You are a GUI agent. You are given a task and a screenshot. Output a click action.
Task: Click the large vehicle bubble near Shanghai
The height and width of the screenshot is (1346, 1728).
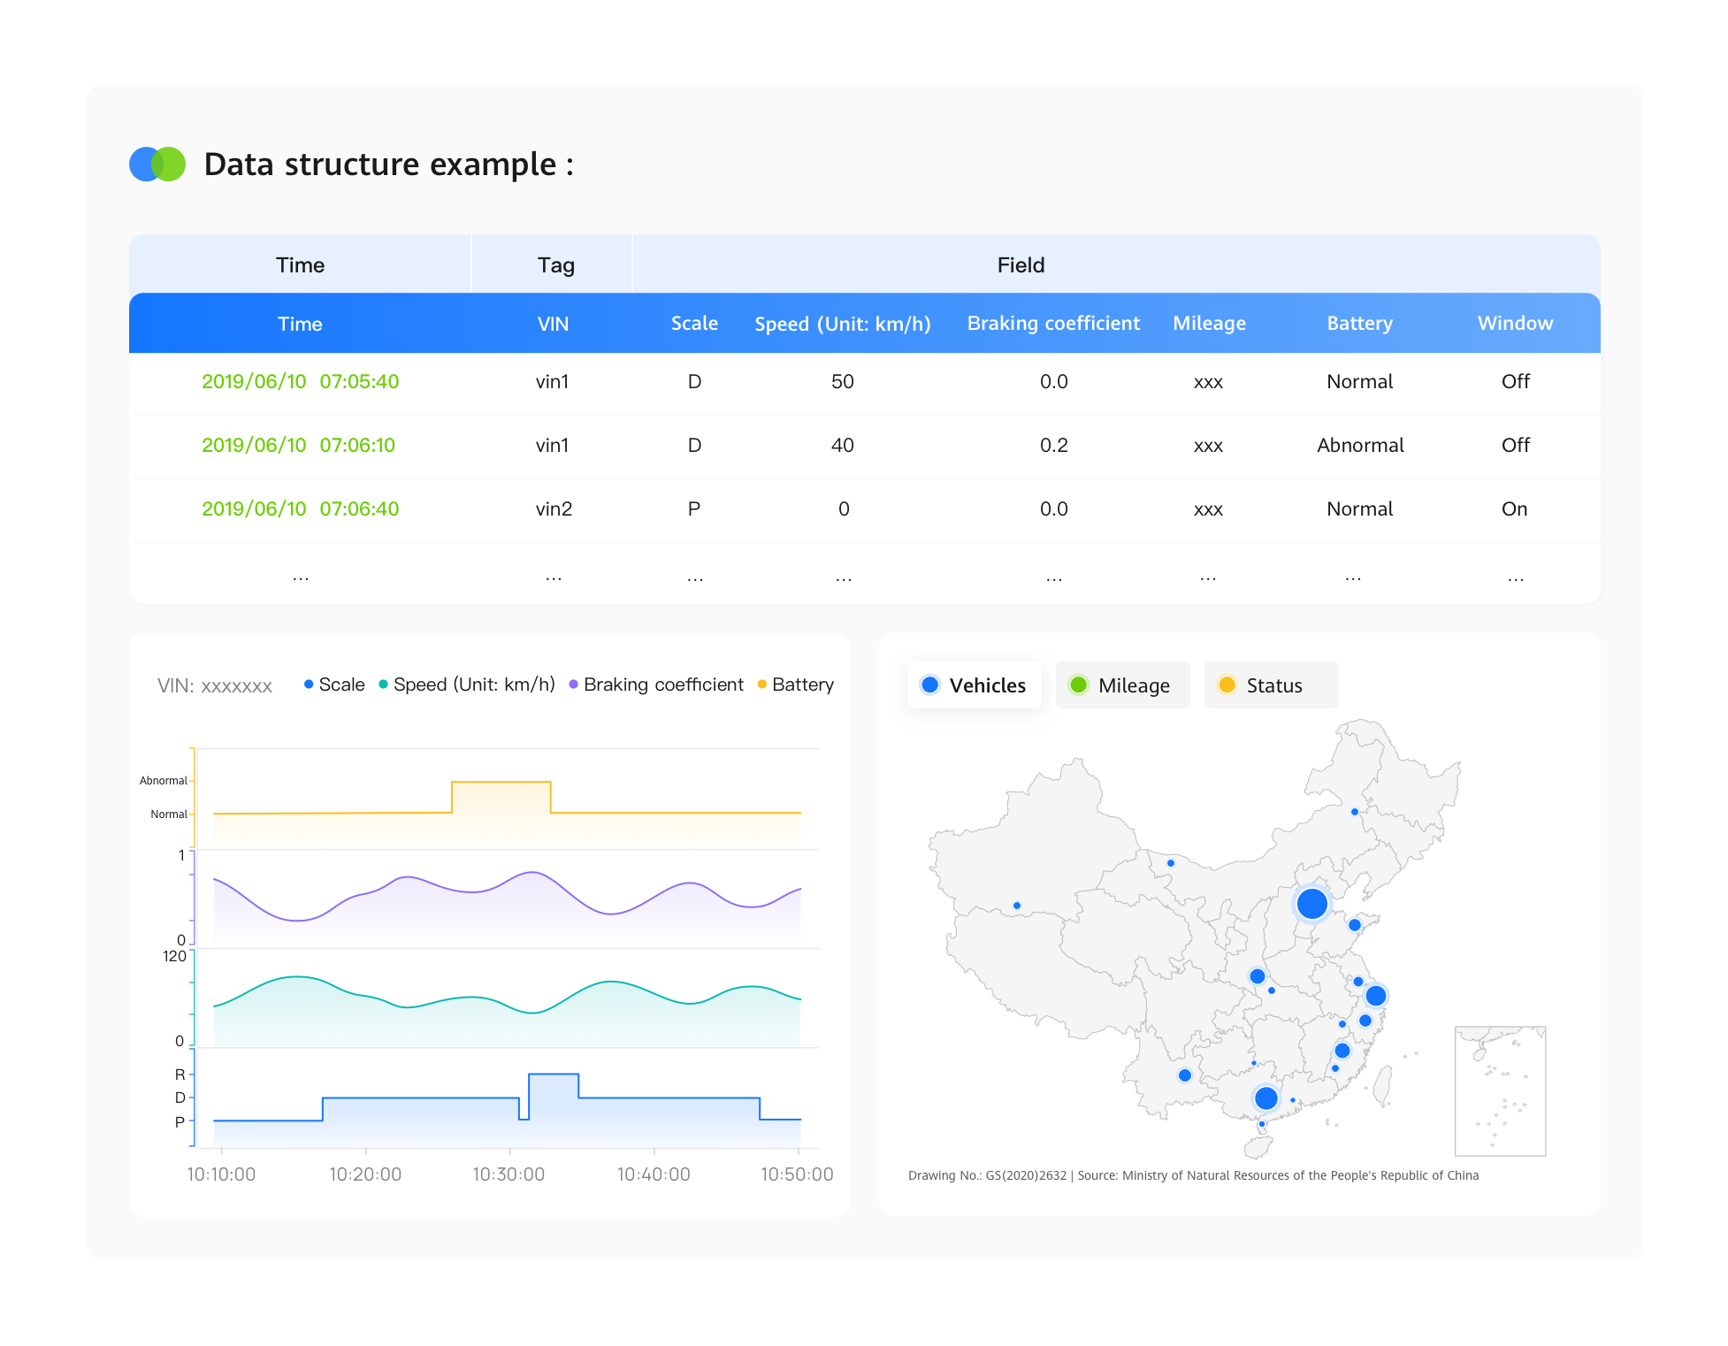1375,996
